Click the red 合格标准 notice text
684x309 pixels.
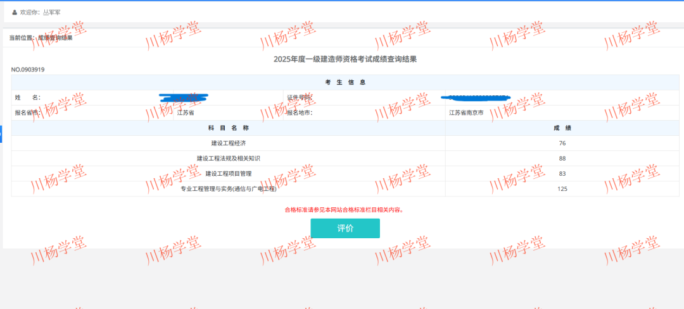(x=345, y=210)
